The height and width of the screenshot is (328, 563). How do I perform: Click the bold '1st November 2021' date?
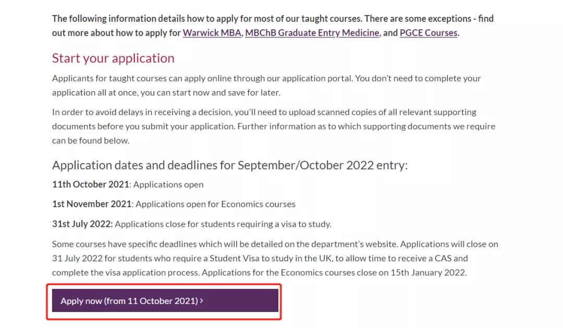[92, 204]
